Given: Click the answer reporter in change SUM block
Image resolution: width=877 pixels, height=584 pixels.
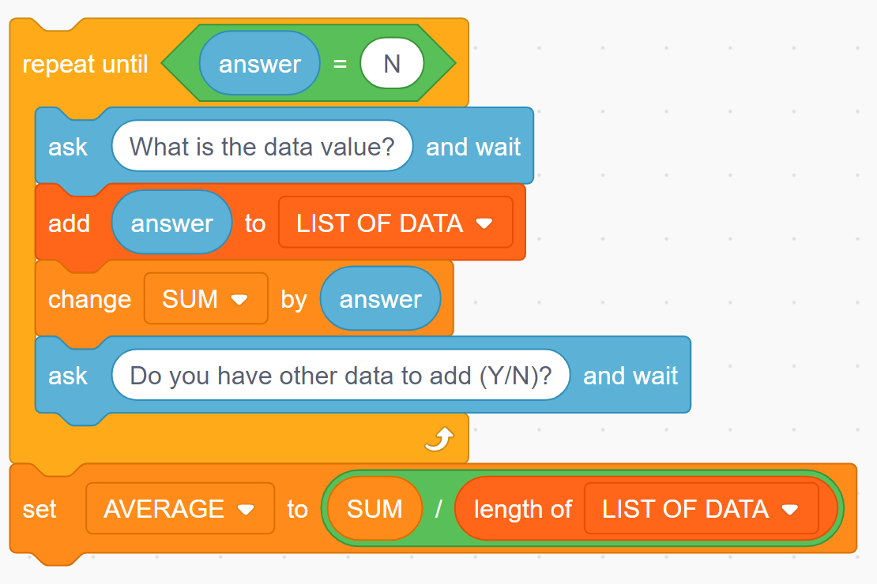Looking at the screenshot, I should pyautogui.click(x=380, y=299).
